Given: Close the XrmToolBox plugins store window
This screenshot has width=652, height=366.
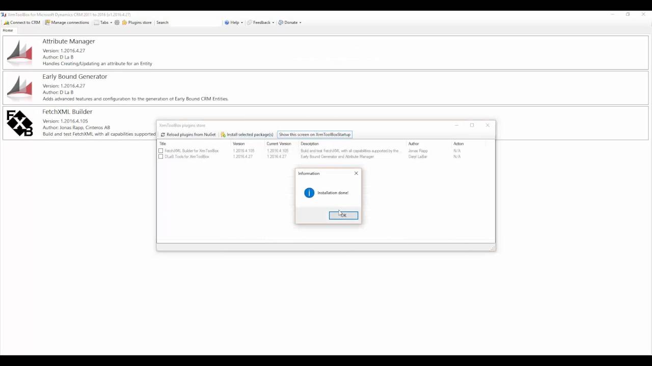Looking at the screenshot, I should point(487,125).
